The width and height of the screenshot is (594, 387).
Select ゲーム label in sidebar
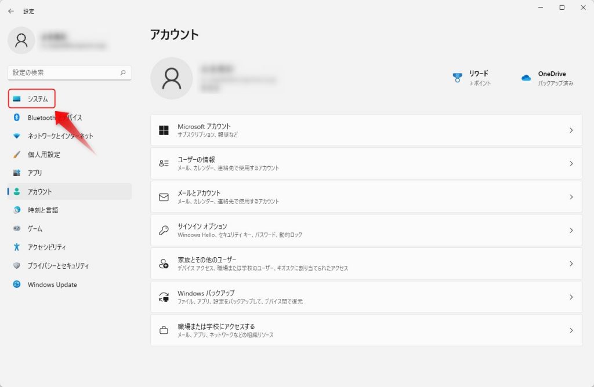coord(35,228)
